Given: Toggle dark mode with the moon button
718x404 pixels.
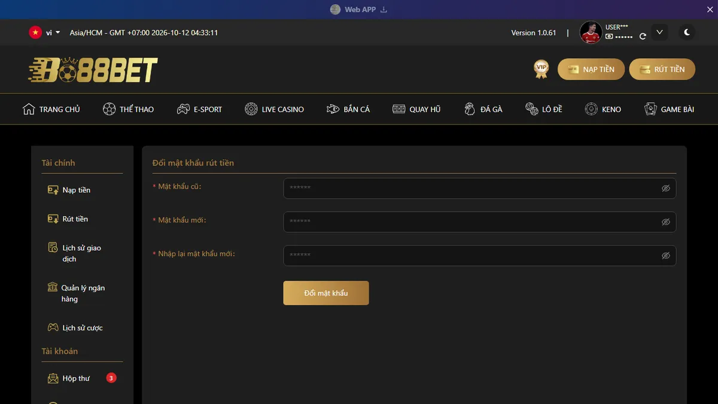Looking at the screenshot, I should 687,32.
